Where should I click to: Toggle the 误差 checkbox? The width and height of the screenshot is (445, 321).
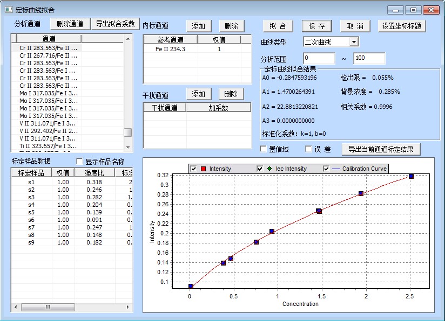click(309, 149)
